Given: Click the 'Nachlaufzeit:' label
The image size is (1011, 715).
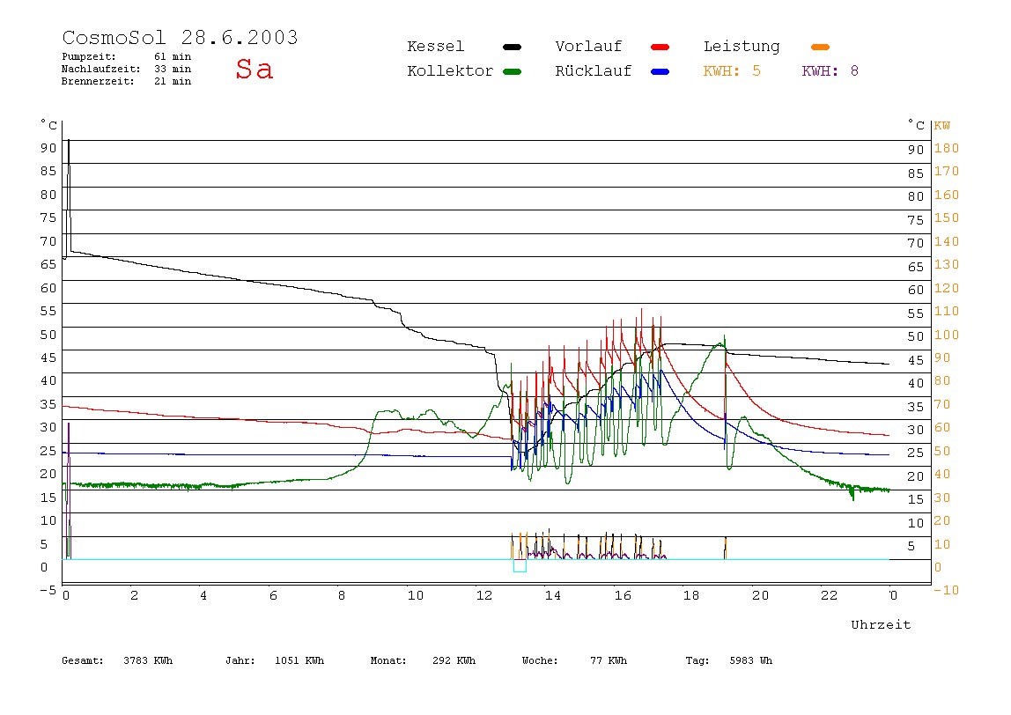Looking at the screenshot, I should coord(100,69).
